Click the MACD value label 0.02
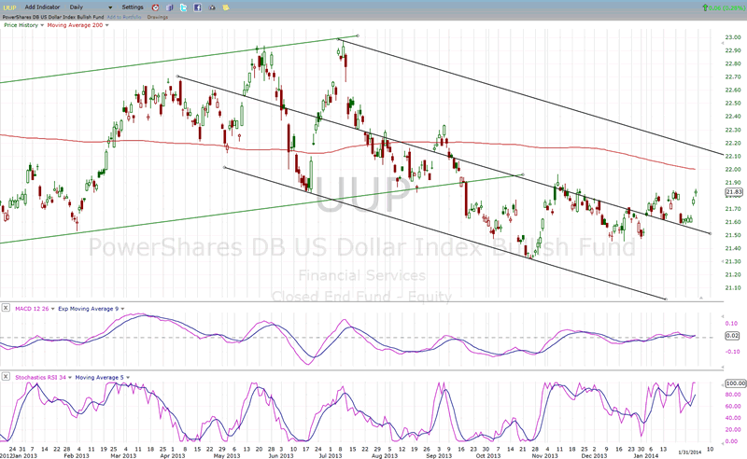 tap(732, 336)
